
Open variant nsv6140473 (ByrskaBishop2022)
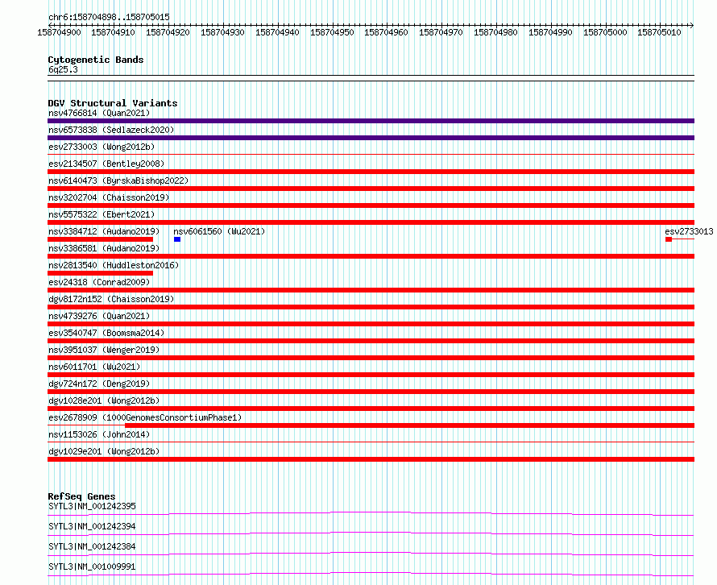click(x=118, y=180)
